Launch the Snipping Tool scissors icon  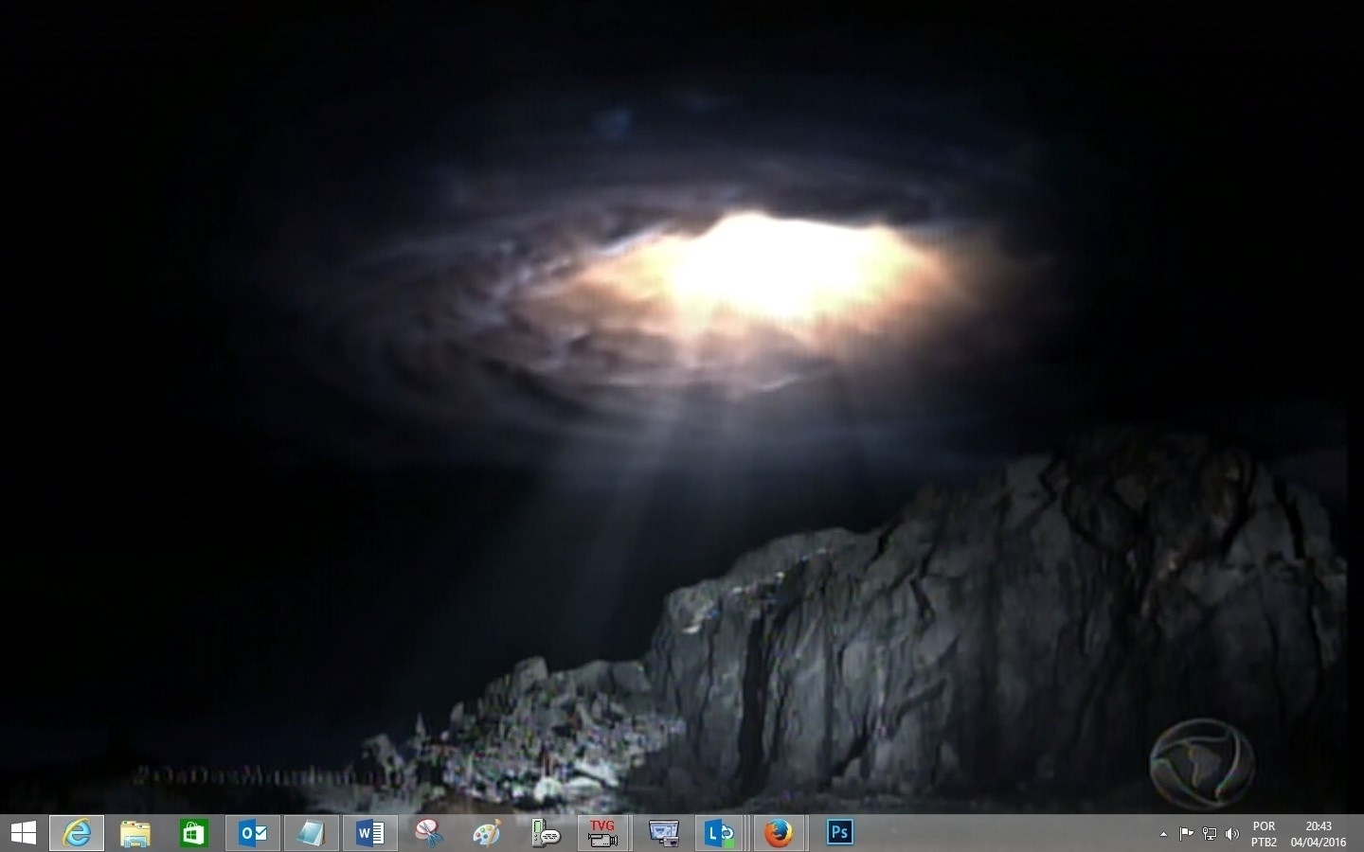[x=428, y=833]
